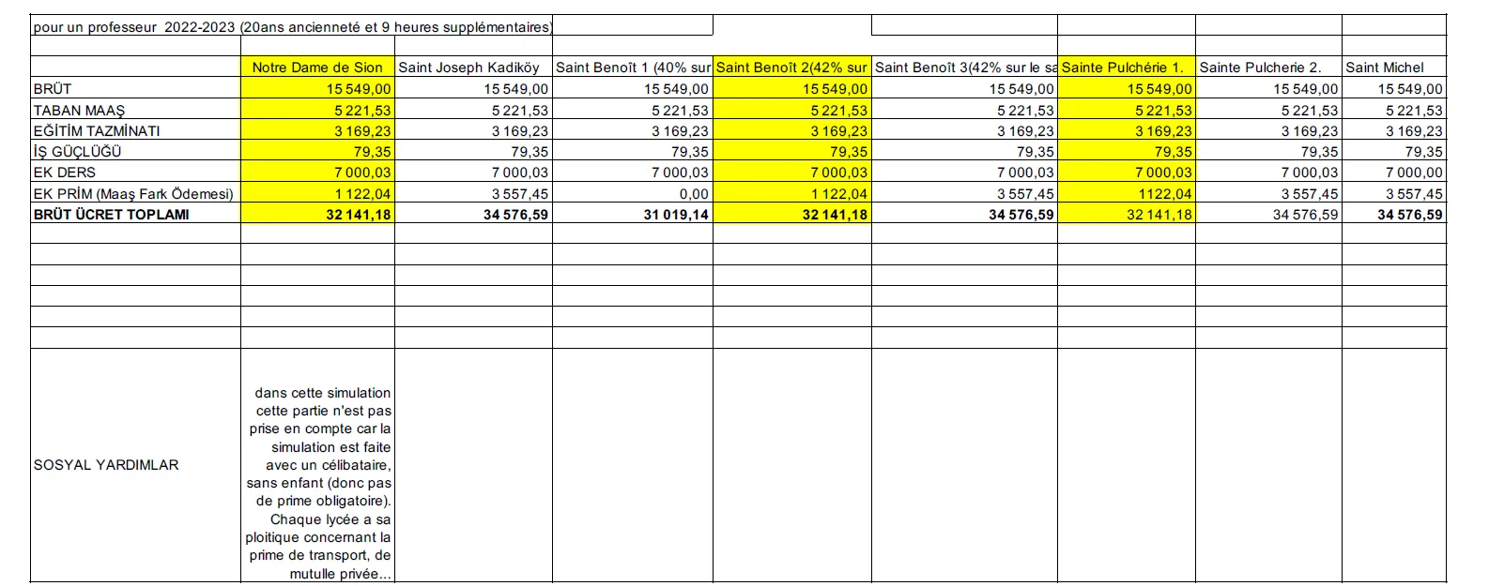Select Sainte Pulchérie 1. total 32 141,18
Image resolution: width=1489 pixels, height=586 pixels.
1127,214
